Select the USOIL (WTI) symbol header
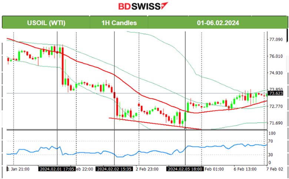The width and height of the screenshot is (289, 179). [46, 23]
